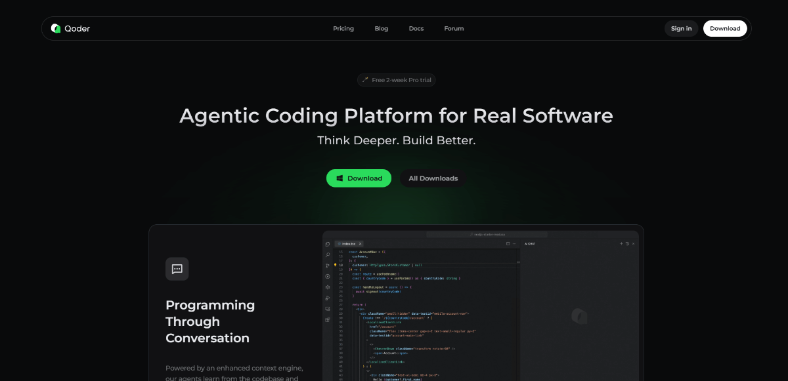The image size is (788, 381).
Task: Click the chat bubble icon on the feature card
Action: click(177, 269)
